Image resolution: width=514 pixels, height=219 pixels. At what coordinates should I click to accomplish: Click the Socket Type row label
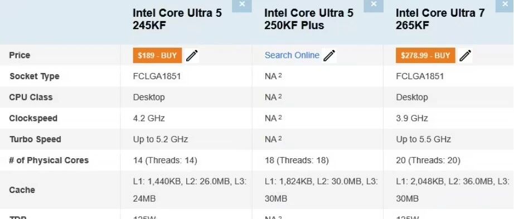pyautogui.click(x=35, y=76)
